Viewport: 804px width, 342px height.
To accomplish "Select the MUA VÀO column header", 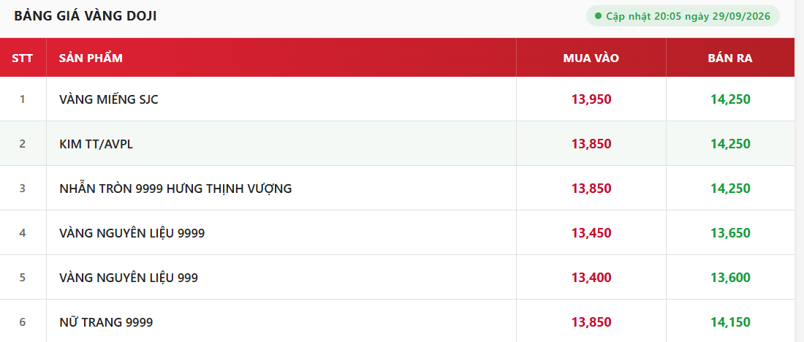I will click(591, 58).
